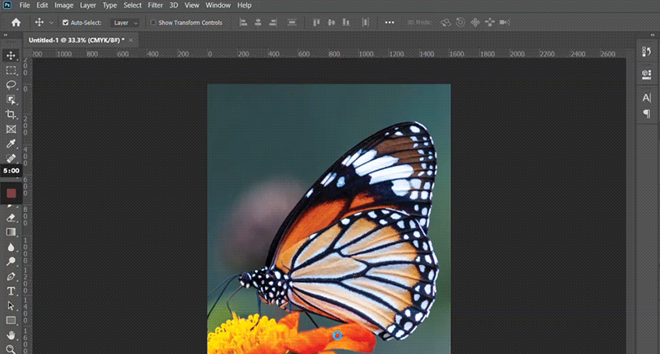This screenshot has width=660, height=354.
Task: Click the butterfly image on canvas
Action: tap(329, 219)
